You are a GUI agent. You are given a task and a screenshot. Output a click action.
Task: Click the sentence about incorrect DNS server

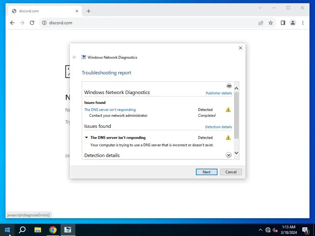click(152, 145)
